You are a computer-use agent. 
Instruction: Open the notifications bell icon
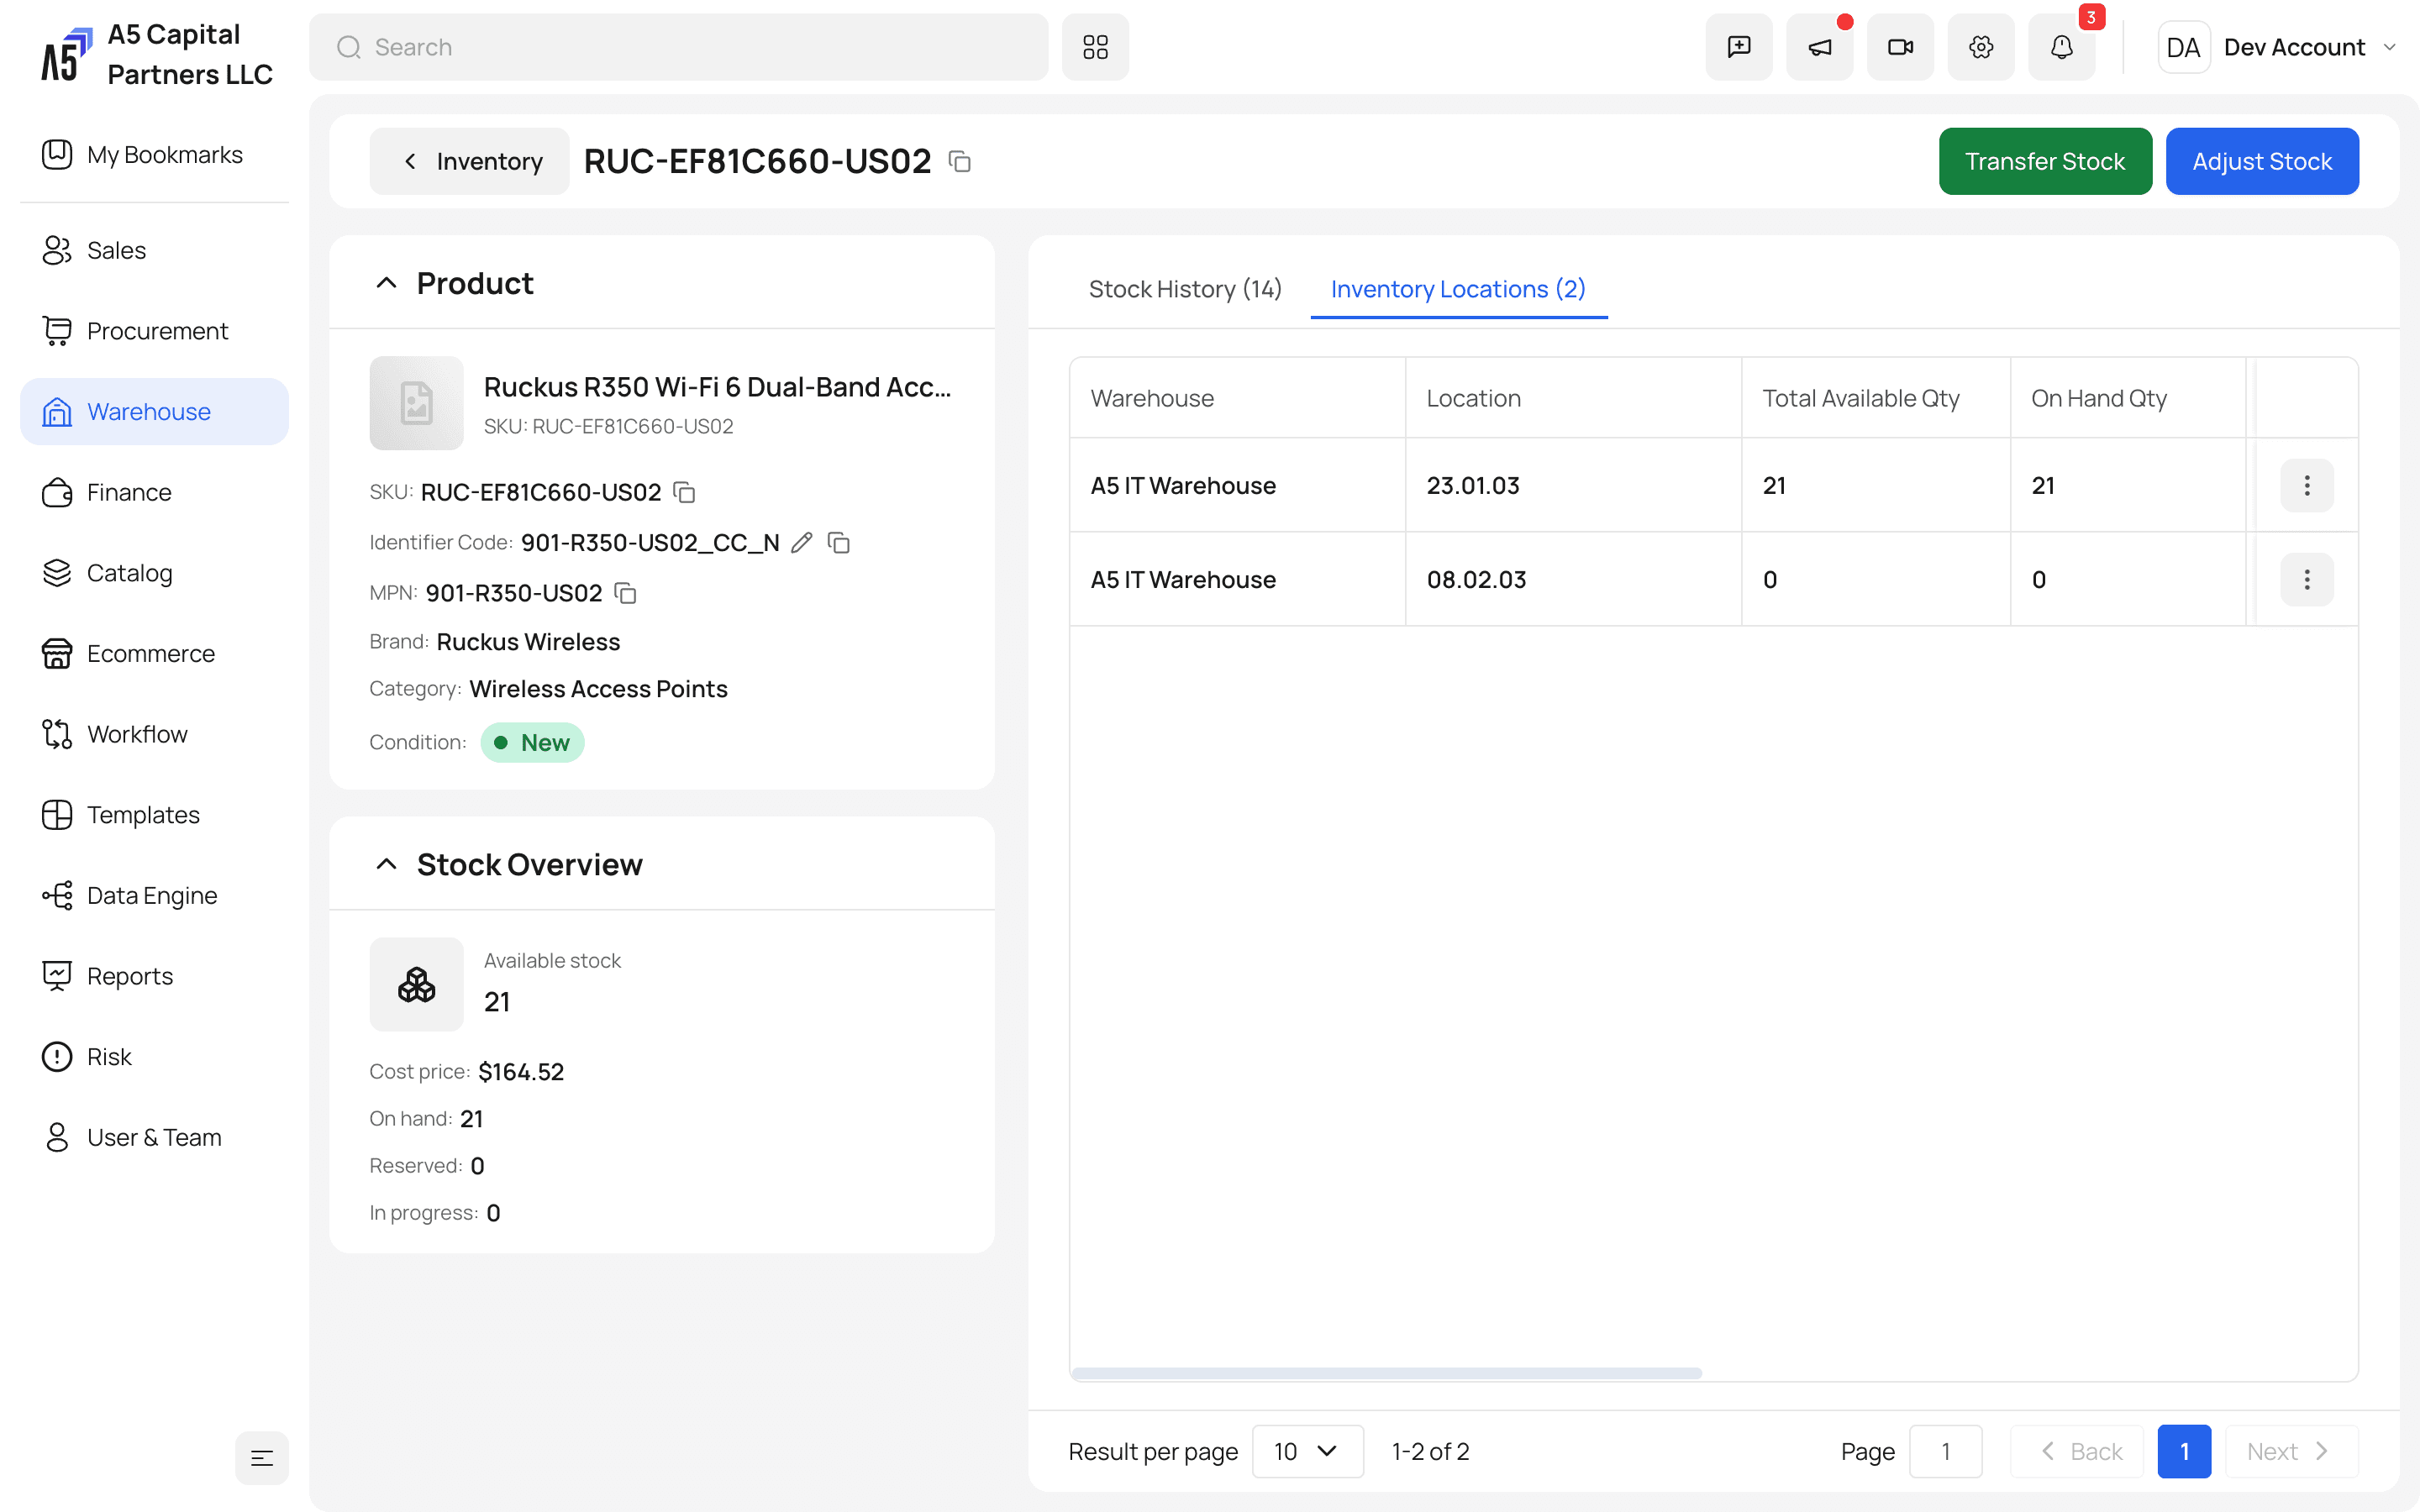coord(2062,47)
